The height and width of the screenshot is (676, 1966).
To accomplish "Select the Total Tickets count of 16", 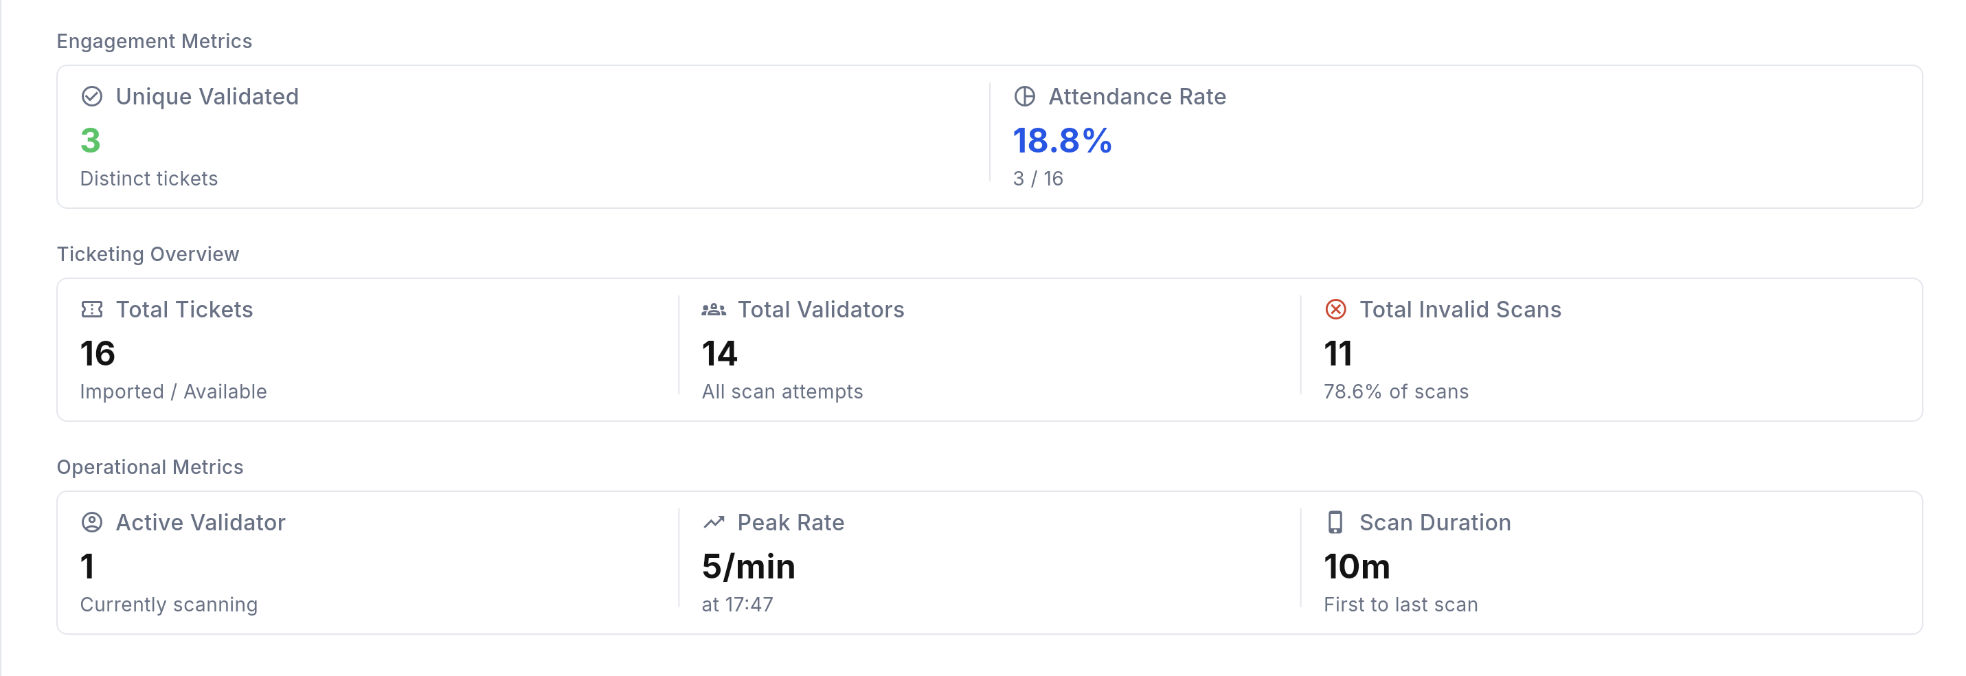I will point(98,353).
